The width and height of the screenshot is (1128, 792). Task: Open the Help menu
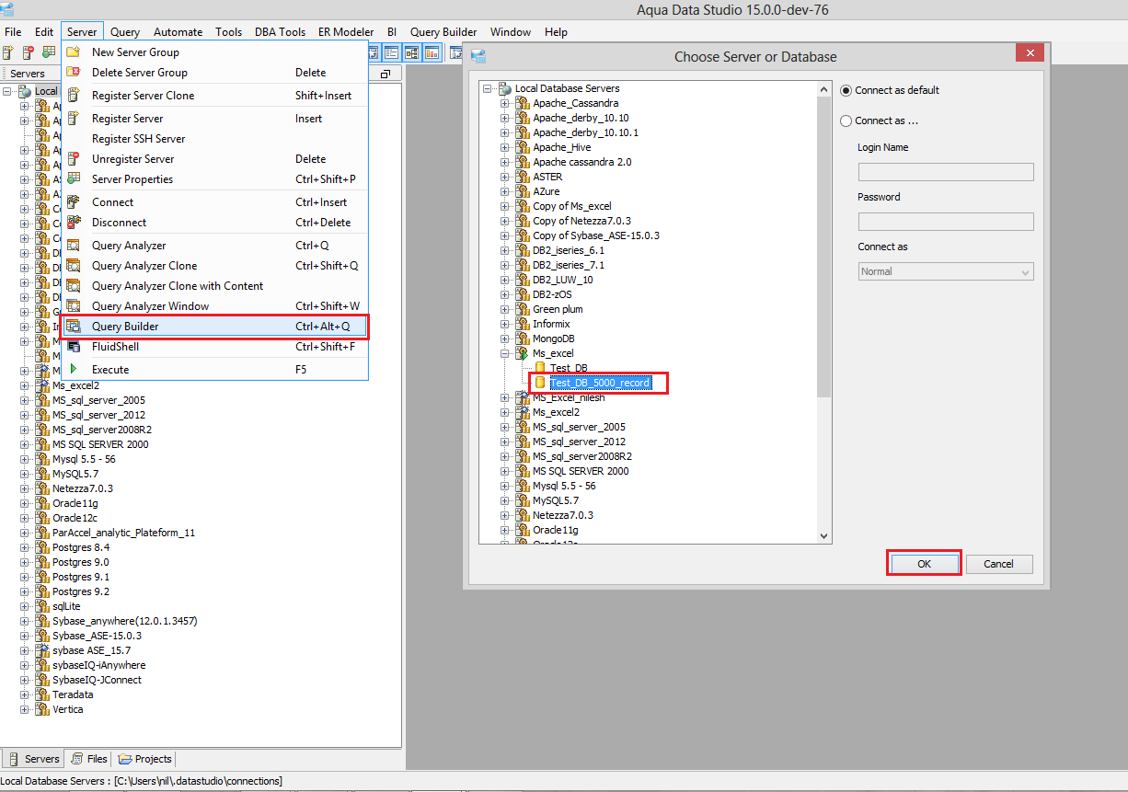[556, 31]
